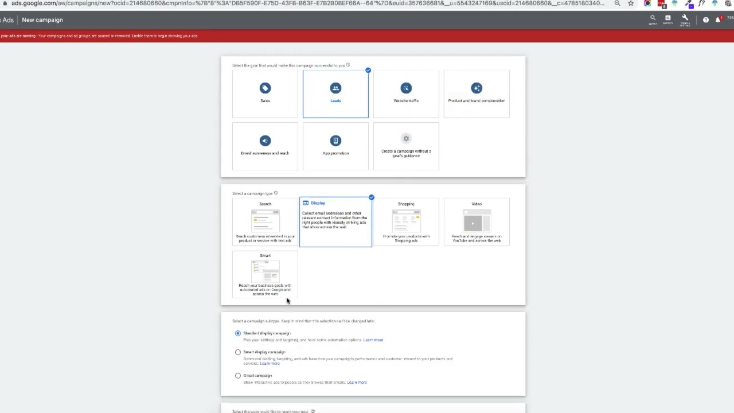The width and height of the screenshot is (734, 413).
Task: Open the Tools & Settings wrench icon
Action: point(685,20)
